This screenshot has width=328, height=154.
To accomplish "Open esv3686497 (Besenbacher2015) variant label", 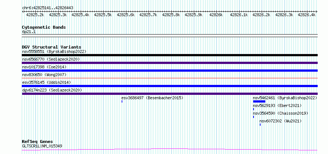I will 152,98.
